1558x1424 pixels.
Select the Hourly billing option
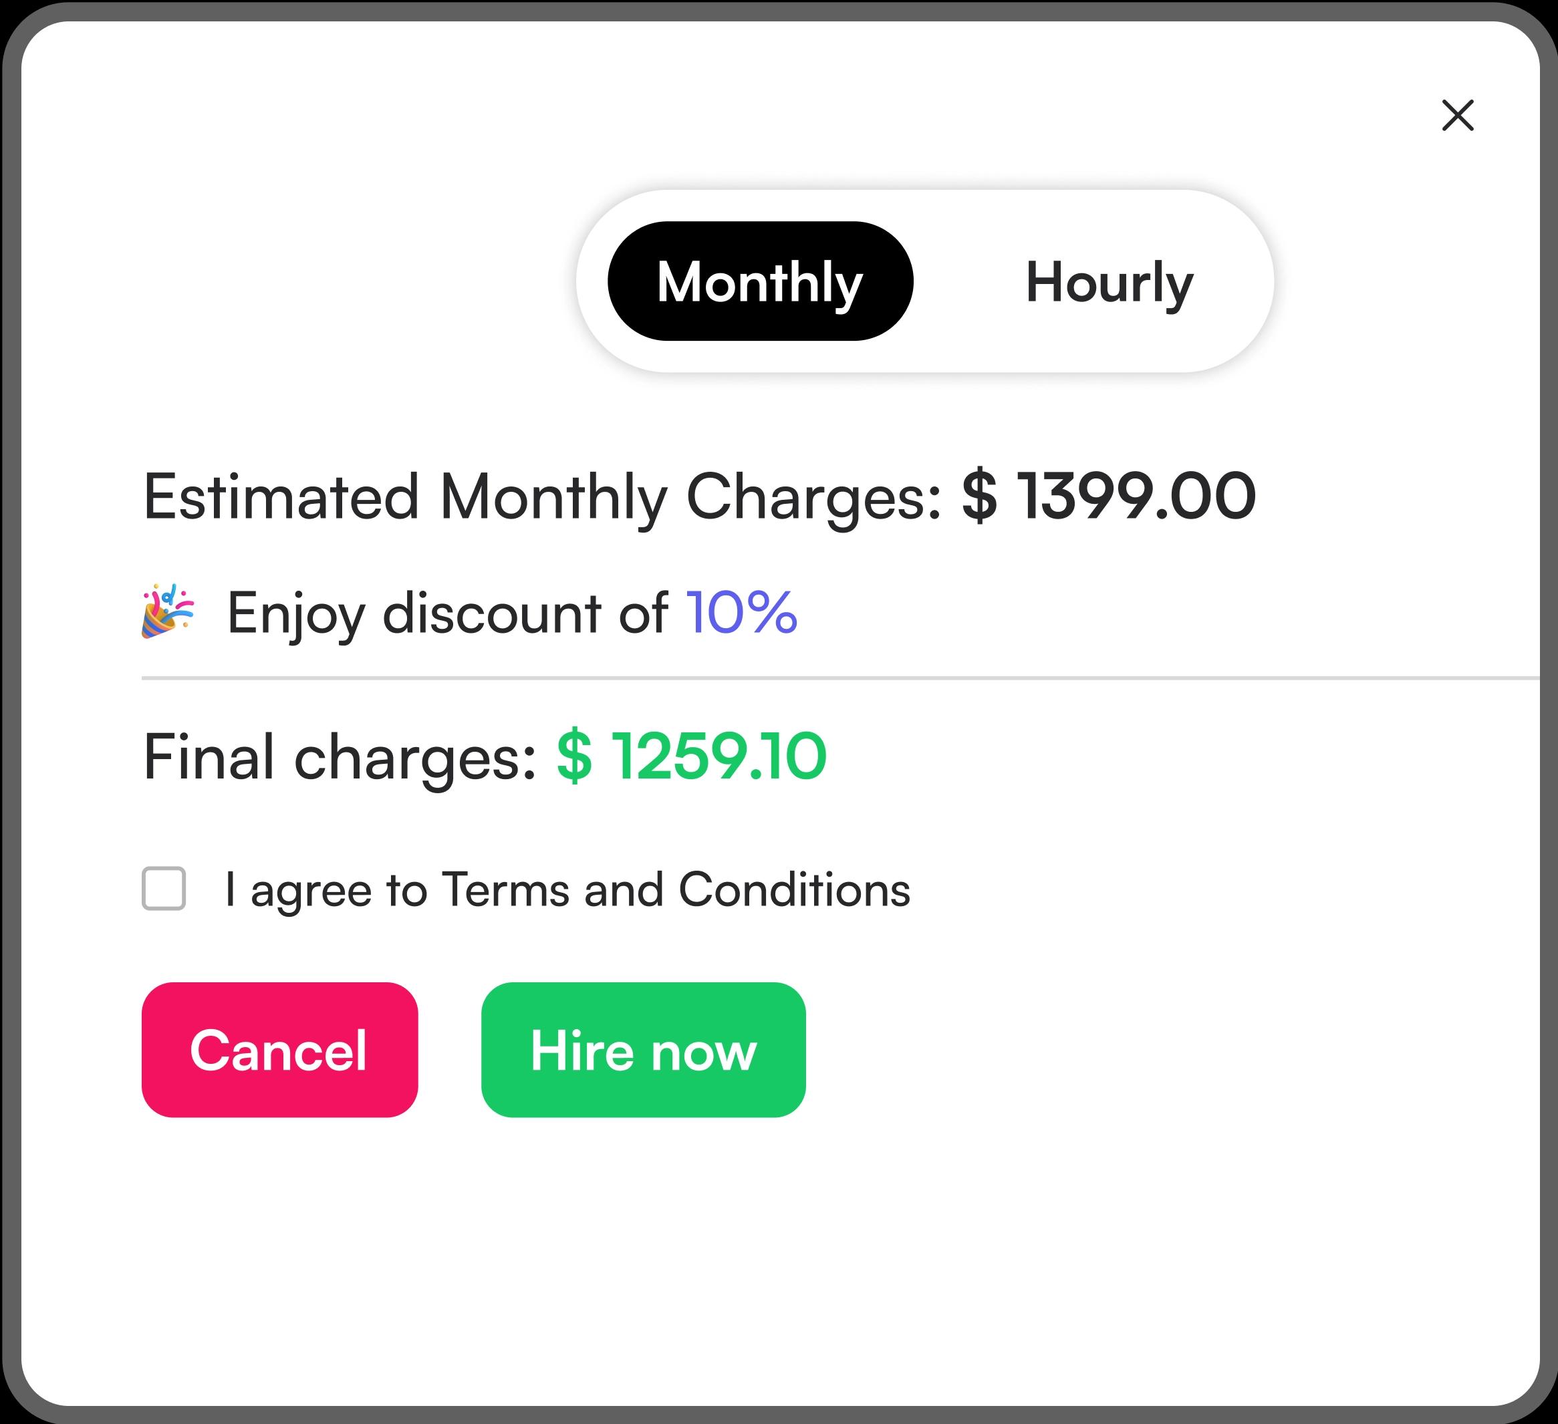pos(1109,281)
